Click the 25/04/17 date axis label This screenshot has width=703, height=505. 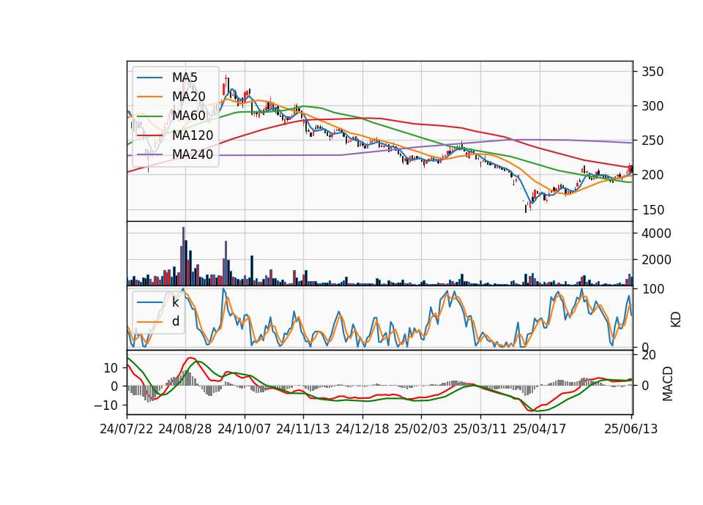click(540, 429)
